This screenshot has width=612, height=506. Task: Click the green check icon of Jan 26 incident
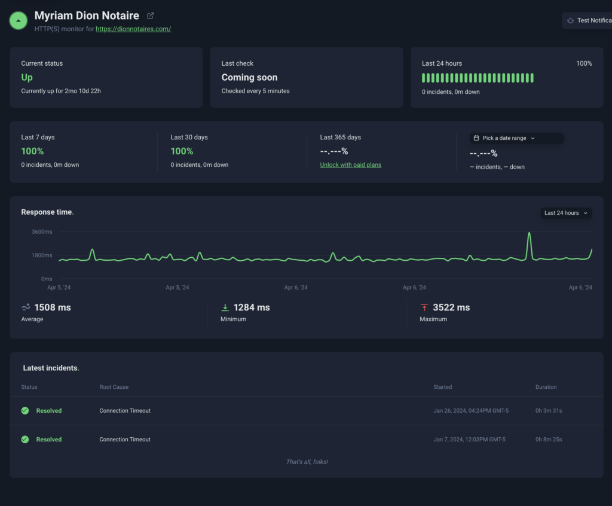(25, 411)
